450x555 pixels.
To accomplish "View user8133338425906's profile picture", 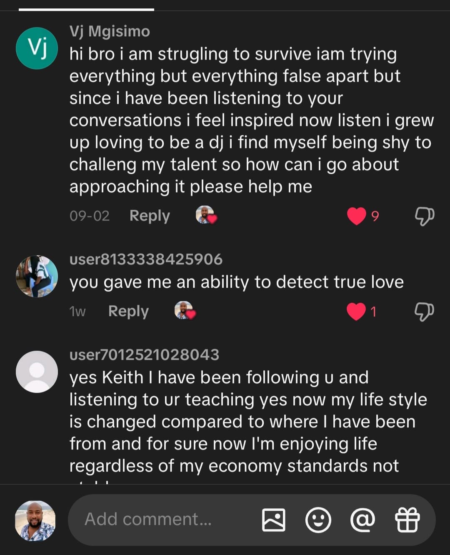I will coord(37,276).
